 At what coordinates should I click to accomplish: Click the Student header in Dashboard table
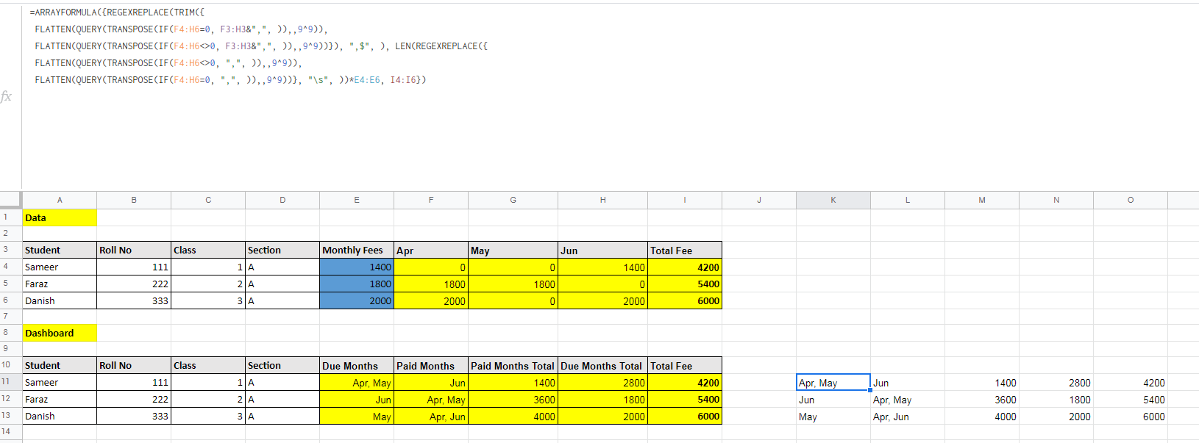[60, 366]
